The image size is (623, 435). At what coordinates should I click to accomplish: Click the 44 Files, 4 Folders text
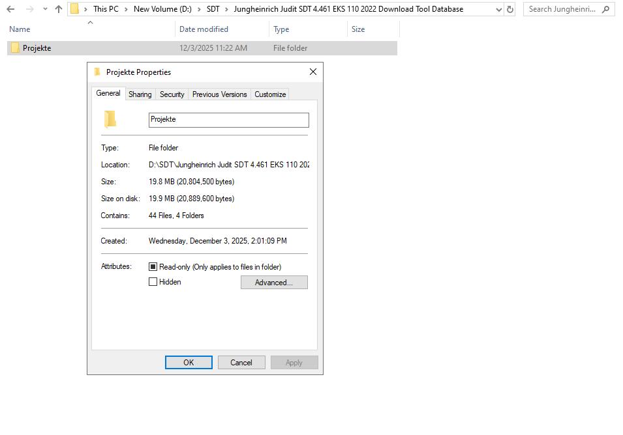176,216
